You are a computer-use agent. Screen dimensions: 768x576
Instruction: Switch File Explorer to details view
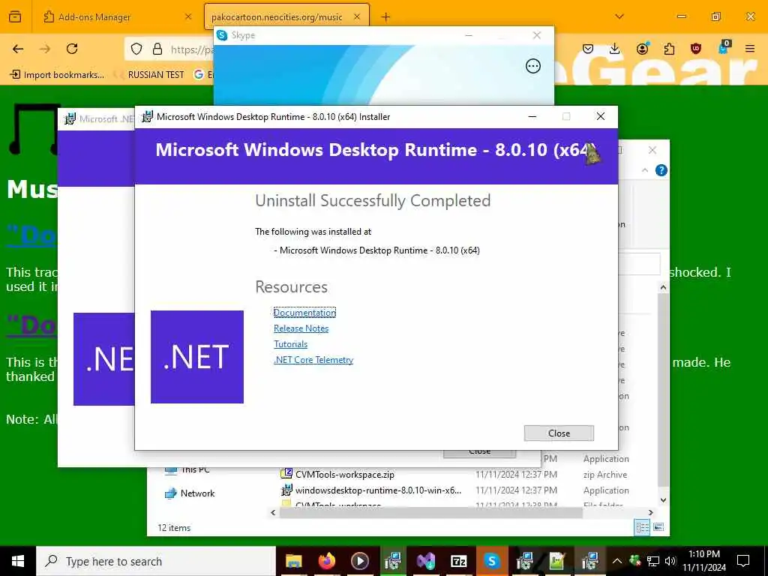pyautogui.click(x=642, y=527)
